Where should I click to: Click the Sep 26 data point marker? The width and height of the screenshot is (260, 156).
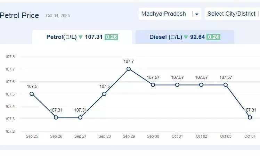tap(56, 117)
